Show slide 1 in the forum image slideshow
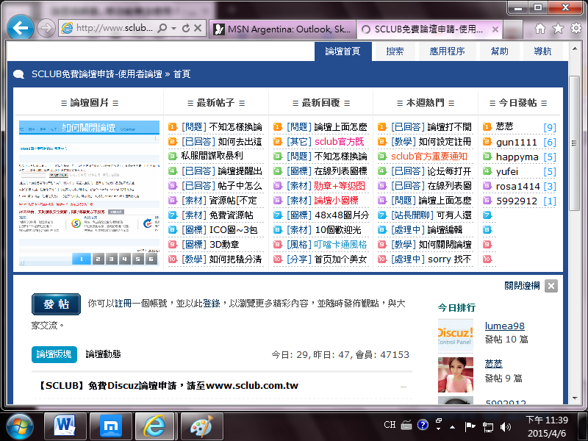Viewport: 588px width, 441px height. pyautogui.click(x=82, y=259)
